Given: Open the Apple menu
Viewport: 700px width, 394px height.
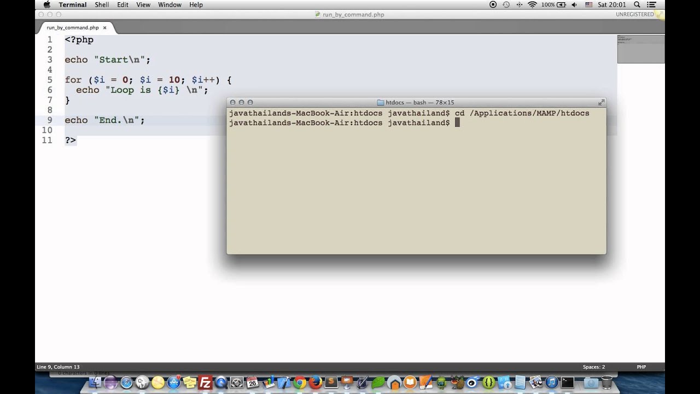Looking at the screenshot, I should (x=46, y=4).
